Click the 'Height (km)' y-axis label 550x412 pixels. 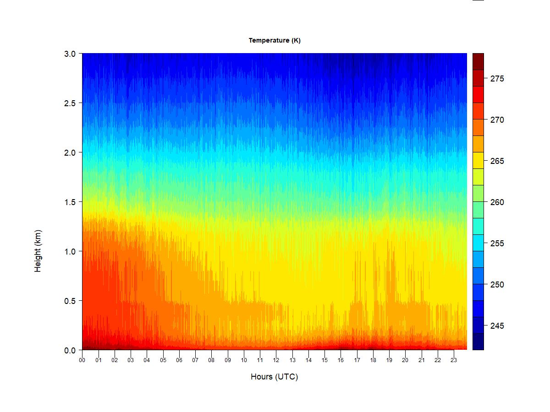[x=38, y=251]
